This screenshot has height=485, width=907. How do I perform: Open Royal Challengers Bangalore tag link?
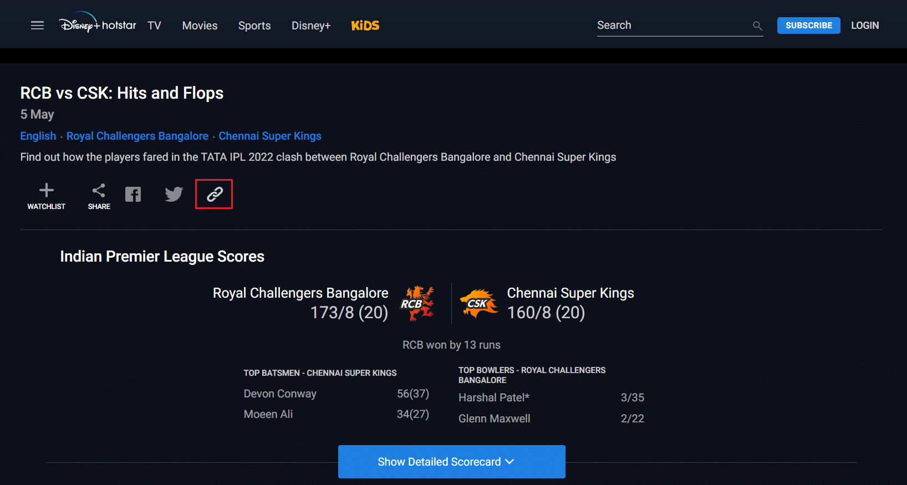[137, 136]
